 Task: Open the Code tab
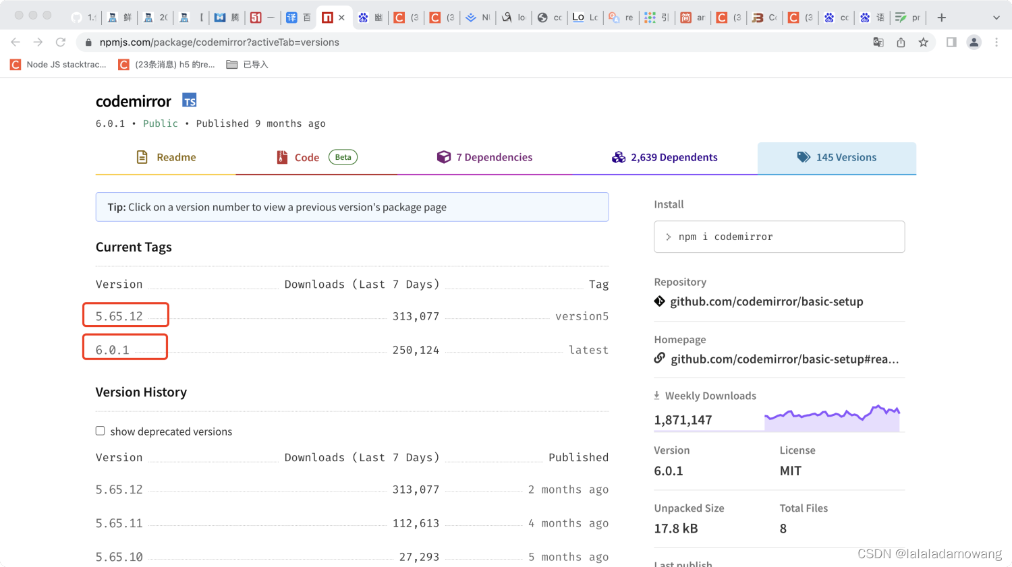(x=316, y=157)
